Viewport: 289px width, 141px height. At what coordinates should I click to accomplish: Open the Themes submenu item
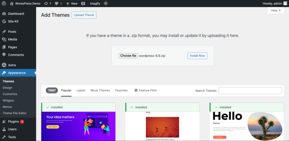(x=8, y=81)
